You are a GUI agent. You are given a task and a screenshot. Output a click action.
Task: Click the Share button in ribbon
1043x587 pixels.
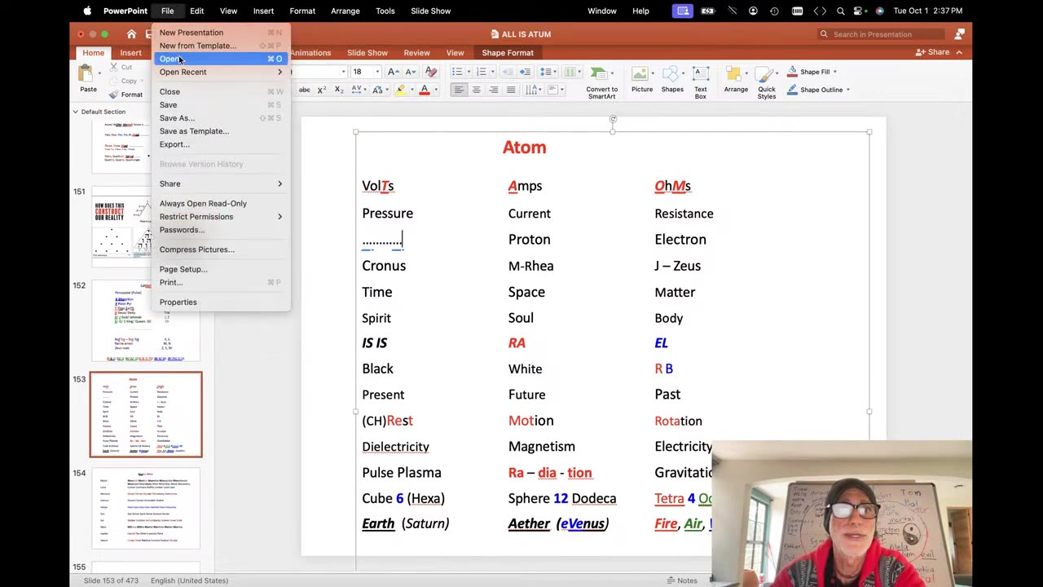point(933,52)
